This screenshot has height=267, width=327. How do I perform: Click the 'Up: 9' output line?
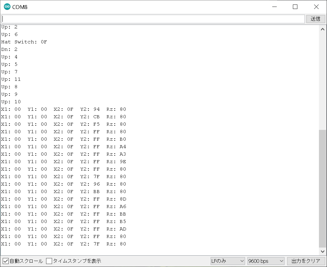pyautogui.click(x=9, y=94)
